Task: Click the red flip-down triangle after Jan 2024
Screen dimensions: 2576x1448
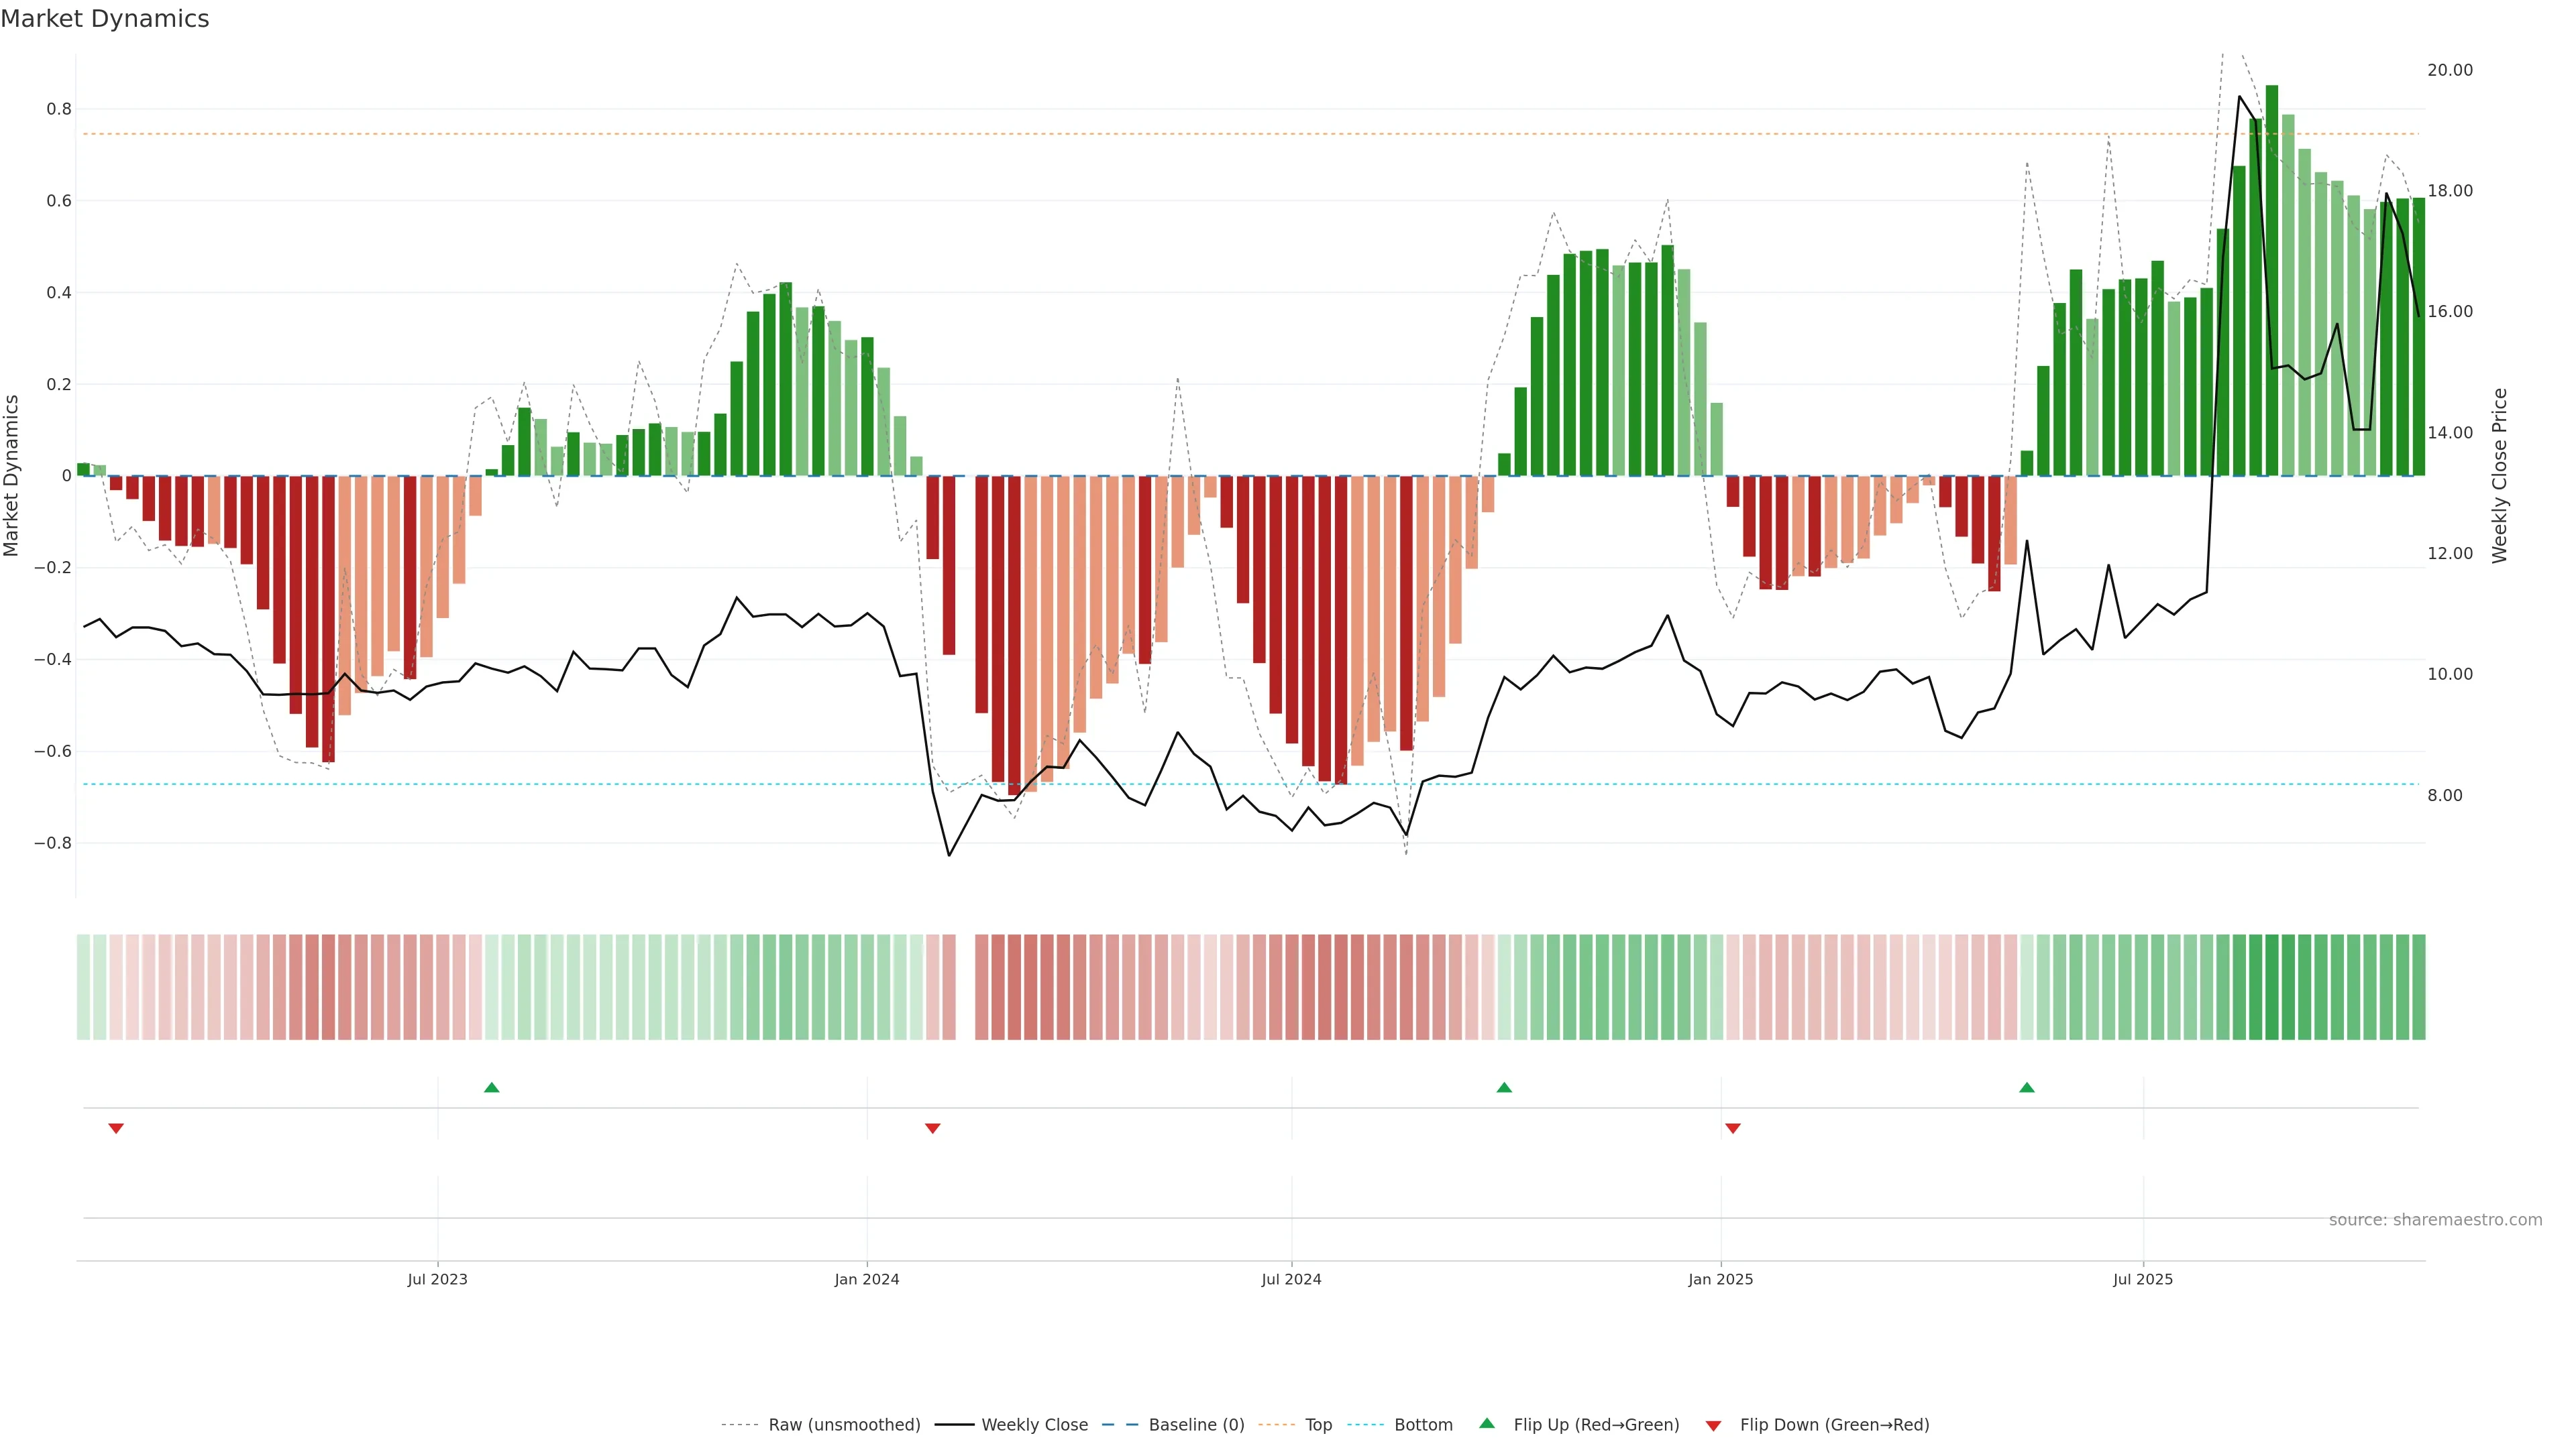Action: [x=933, y=1128]
